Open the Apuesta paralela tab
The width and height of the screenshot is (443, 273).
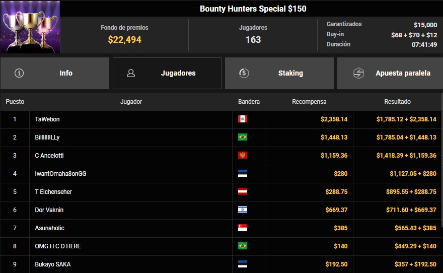click(390, 73)
